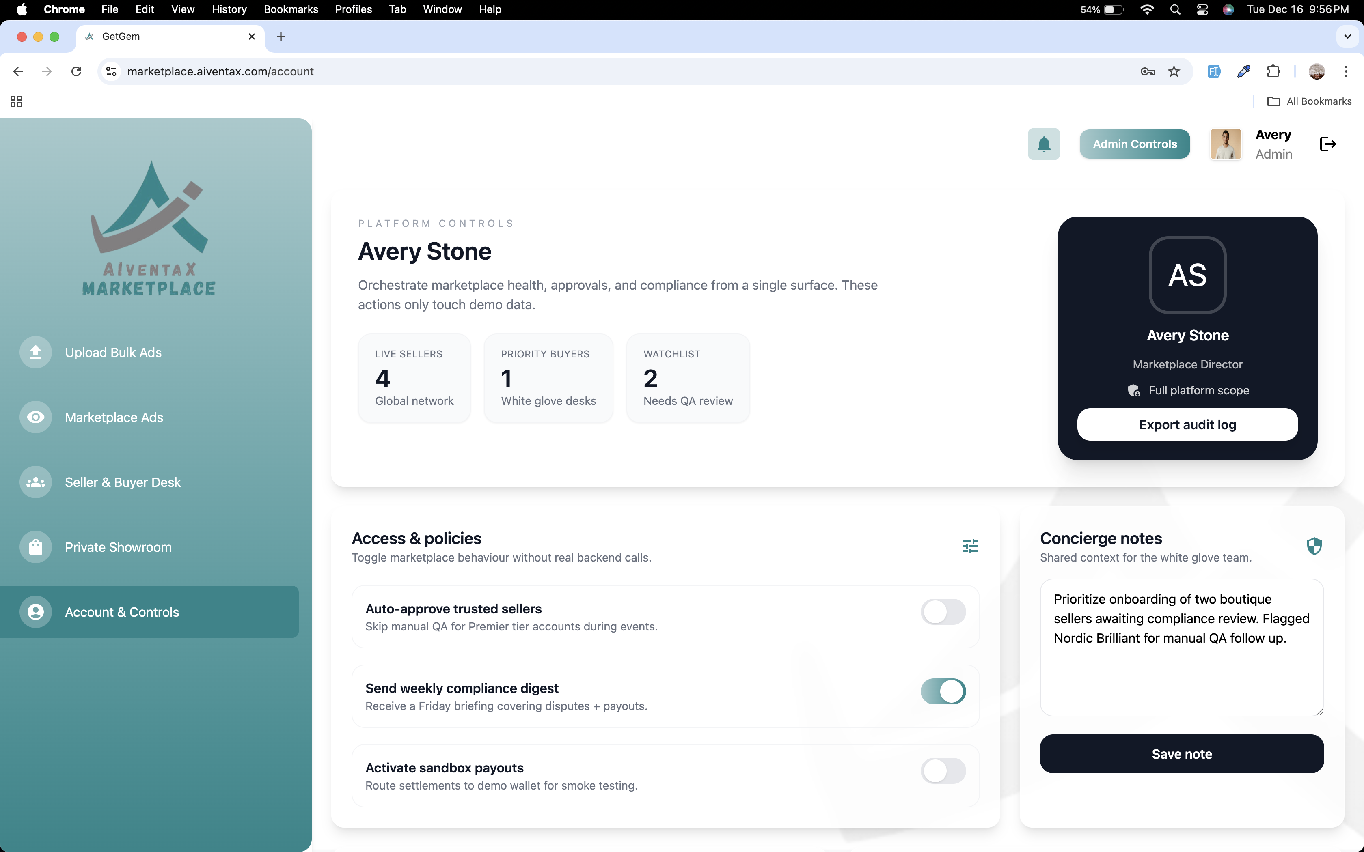Save the concierge note
1364x852 pixels.
point(1181,753)
